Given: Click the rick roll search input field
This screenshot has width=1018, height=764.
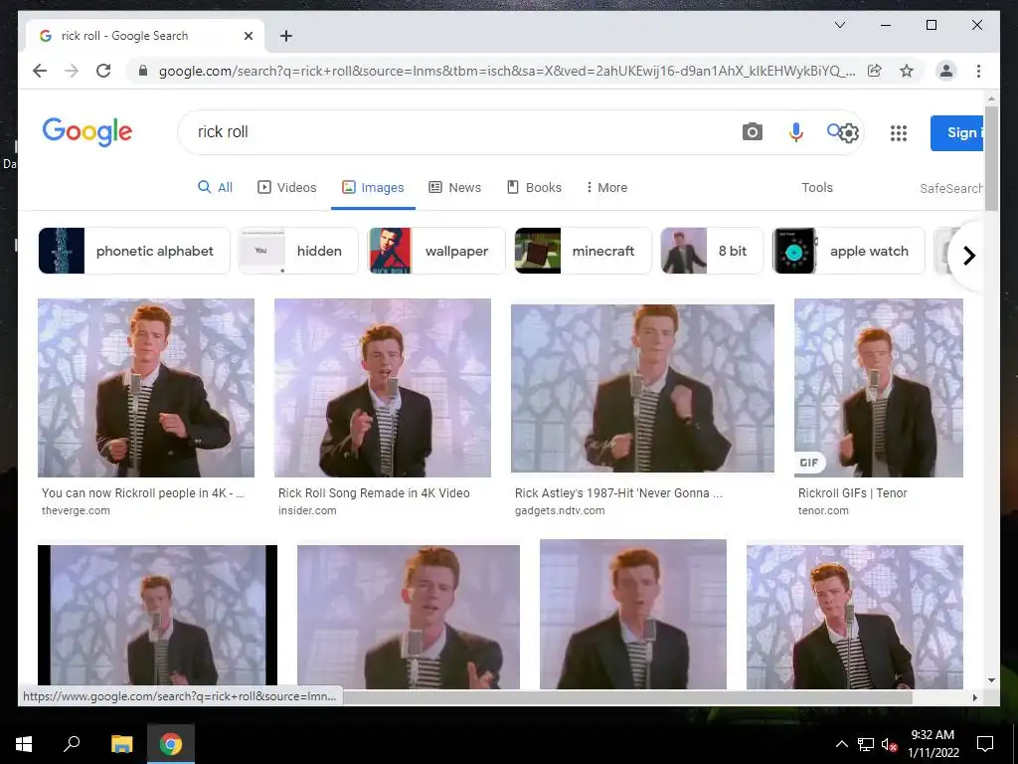Looking at the screenshot, I should coord(454,132).
